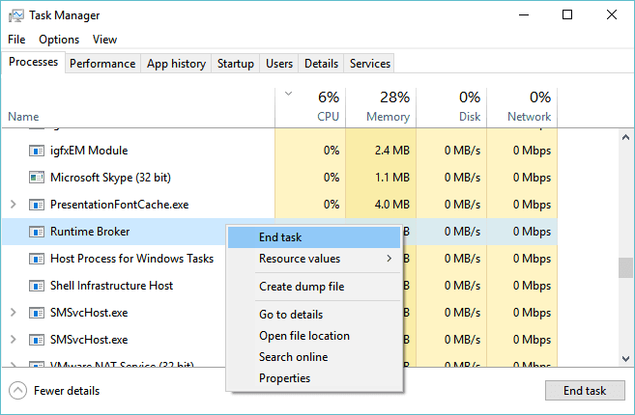Click the 1.1 MB memory value
The width and height of the screenshot is (635, 415).
pos(392,178)
